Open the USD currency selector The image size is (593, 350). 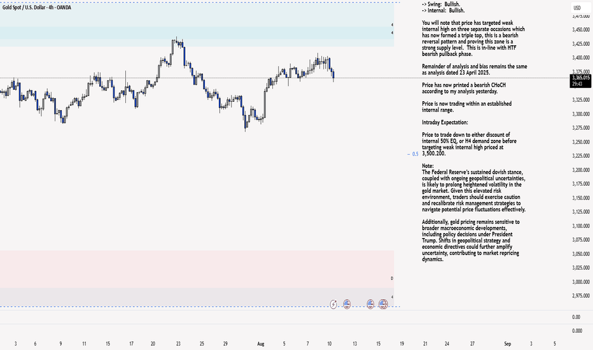coord(577,8)
